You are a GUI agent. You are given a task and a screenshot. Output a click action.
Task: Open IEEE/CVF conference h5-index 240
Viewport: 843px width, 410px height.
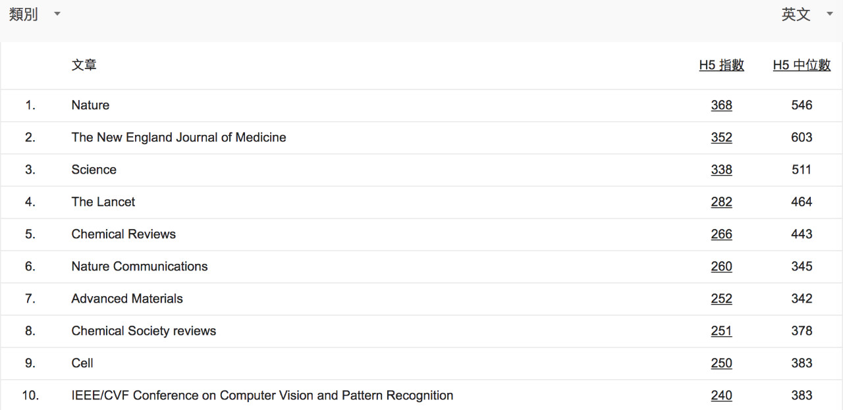[721, 396]
